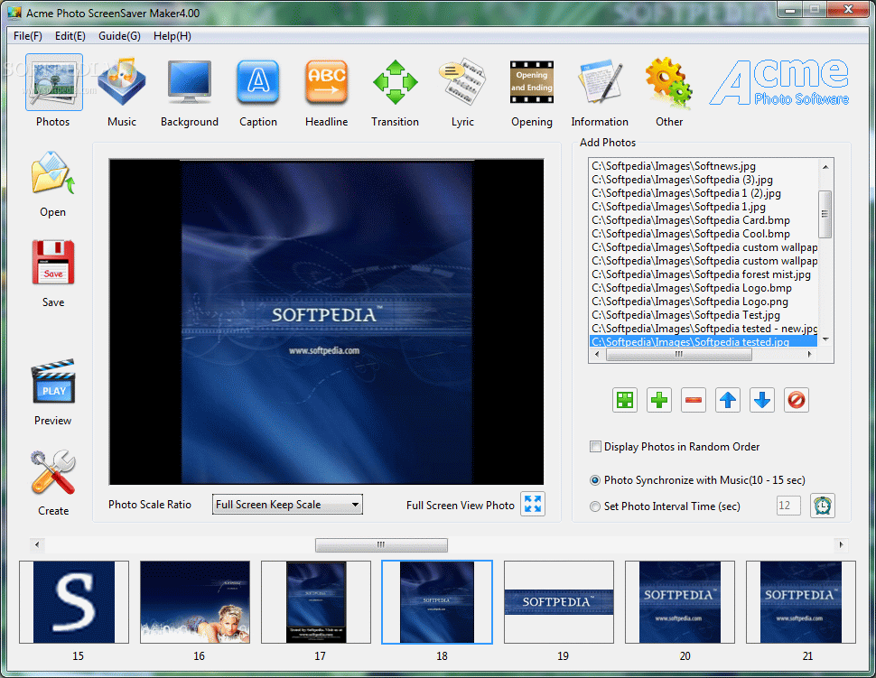Open the File(F) menu
The image size is (876, 678).
[x=28, y=36]
